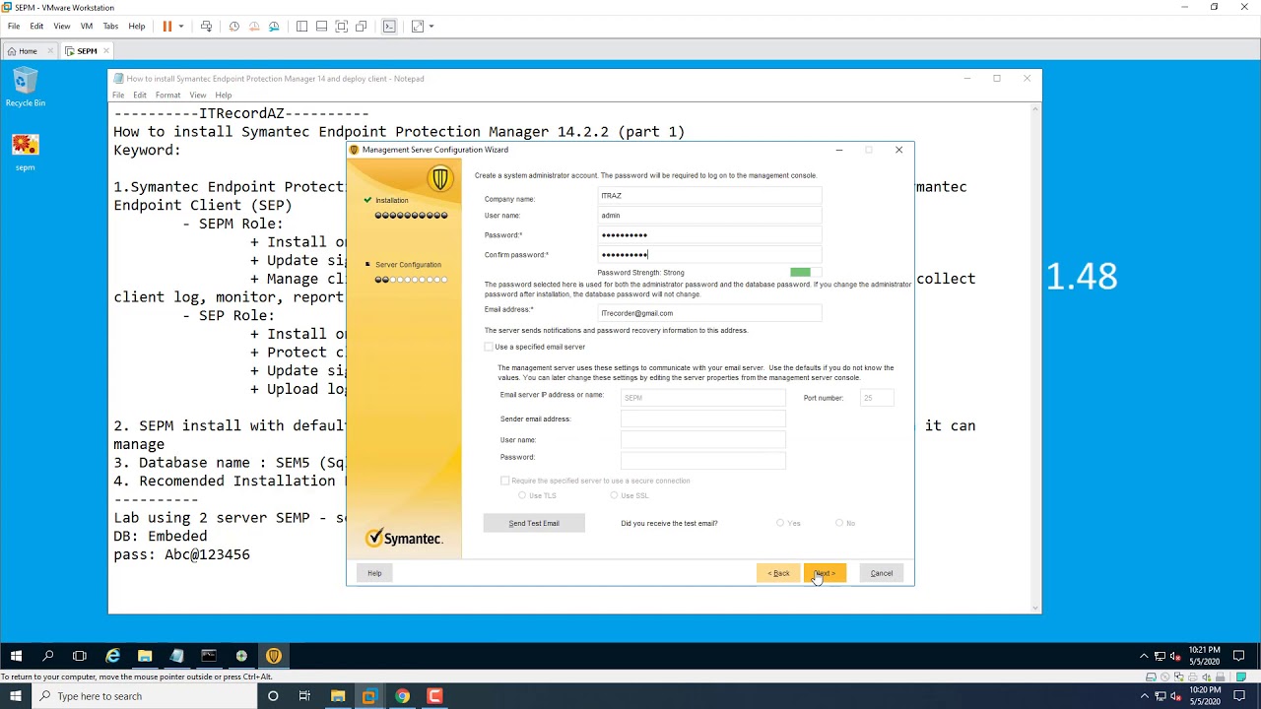1261x709 pixels.
Task: Click Send Test Email button
Action: [x=534, y=523]
